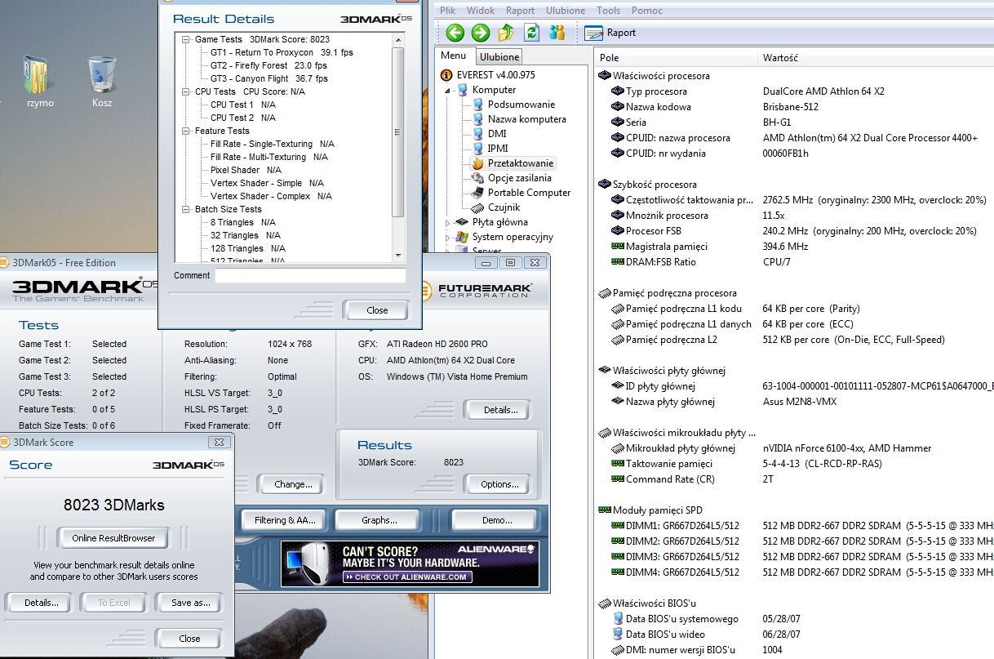This screenshot has height=659, width=994.
Task: Click the Graphs... button
Action: click(378, 520)
